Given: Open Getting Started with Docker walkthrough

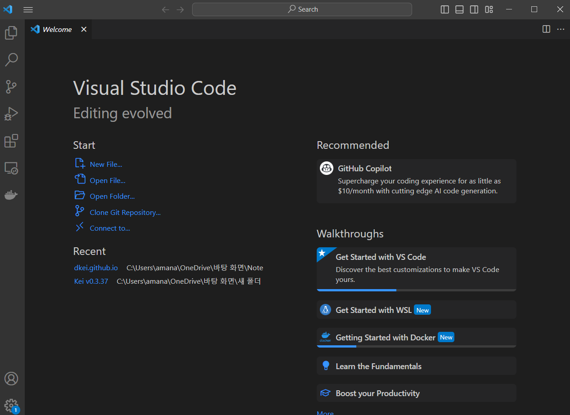Looking at the screenshot, I should point(417,337).
